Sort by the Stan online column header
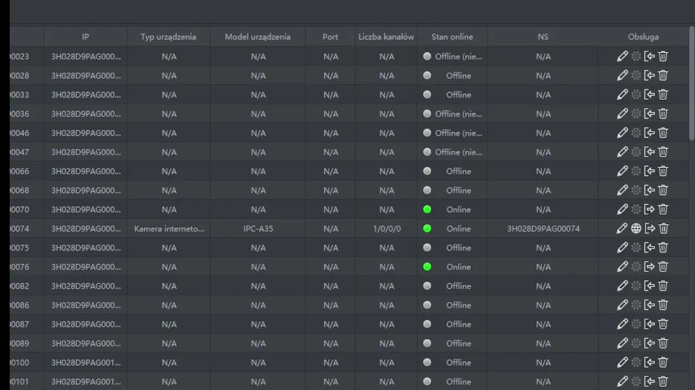Screen dimensions: 695x390 point(452,37)
